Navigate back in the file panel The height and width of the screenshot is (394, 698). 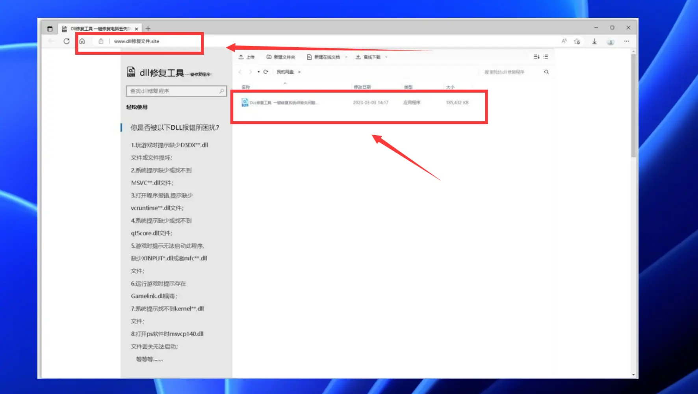[x=240, y=72]
